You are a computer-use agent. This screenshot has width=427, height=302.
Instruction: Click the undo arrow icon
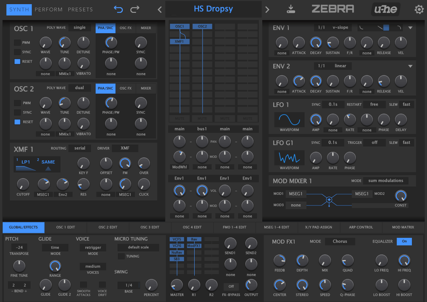coord(118,9)
